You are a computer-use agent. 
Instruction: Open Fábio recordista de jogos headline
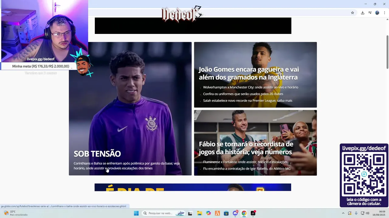click(x=246, y=148)
